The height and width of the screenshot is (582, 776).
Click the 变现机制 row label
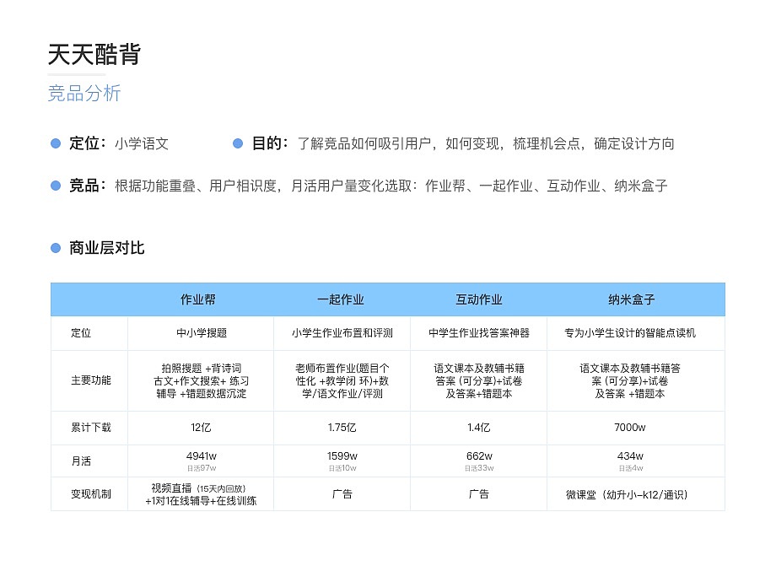[x=91, y=494]
